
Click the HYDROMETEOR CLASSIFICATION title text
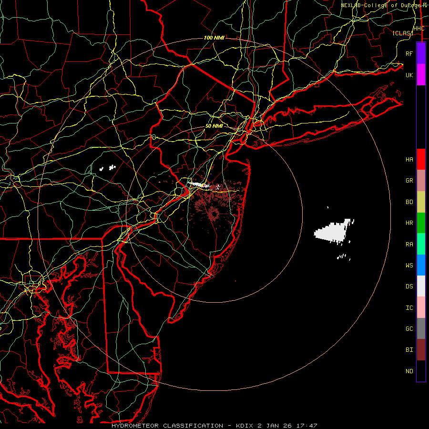click(x=167, y=426)
